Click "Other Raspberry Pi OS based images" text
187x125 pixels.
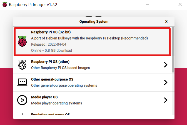tap(61, 68)
